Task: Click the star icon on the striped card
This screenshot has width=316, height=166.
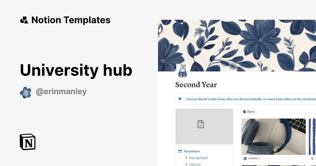Action: click(x=312, y=158)
